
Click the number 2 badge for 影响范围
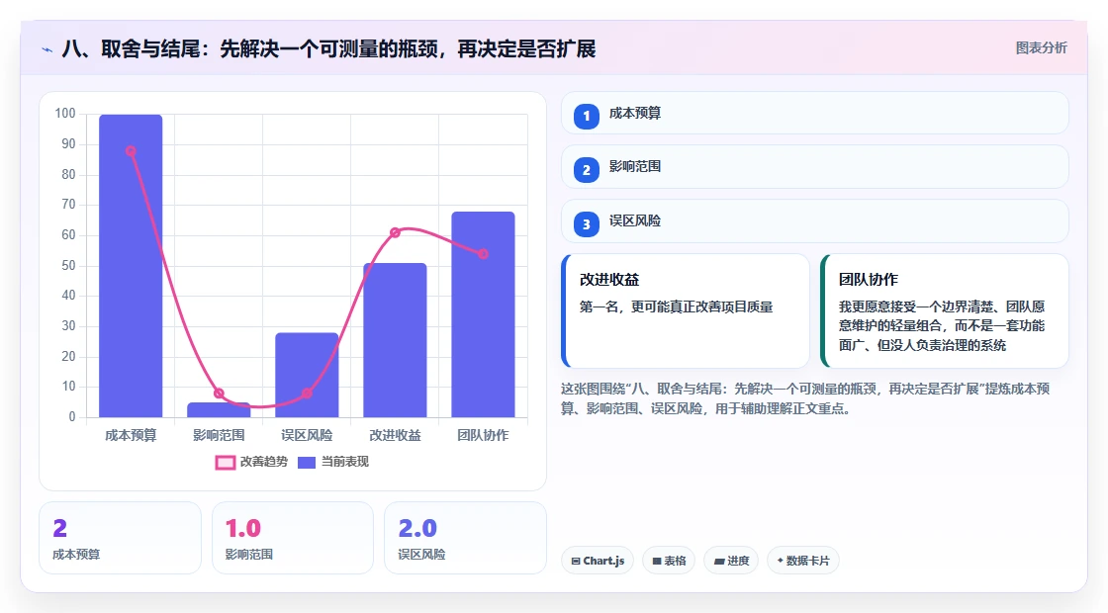point(586,169)
